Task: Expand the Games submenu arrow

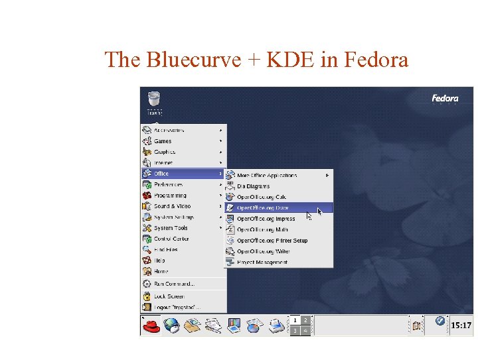Action: click(220, 141)
